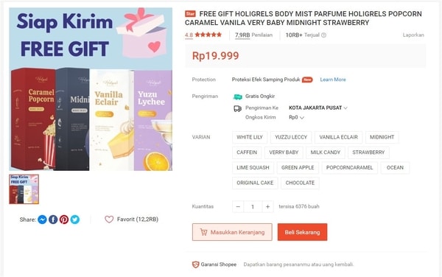442x277 pixels.
Task: Click Beli Sekarang button
Action: click(x=302, y=232)
